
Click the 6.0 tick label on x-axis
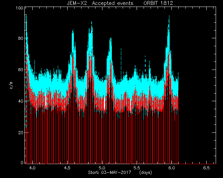[x=171, y=168]
